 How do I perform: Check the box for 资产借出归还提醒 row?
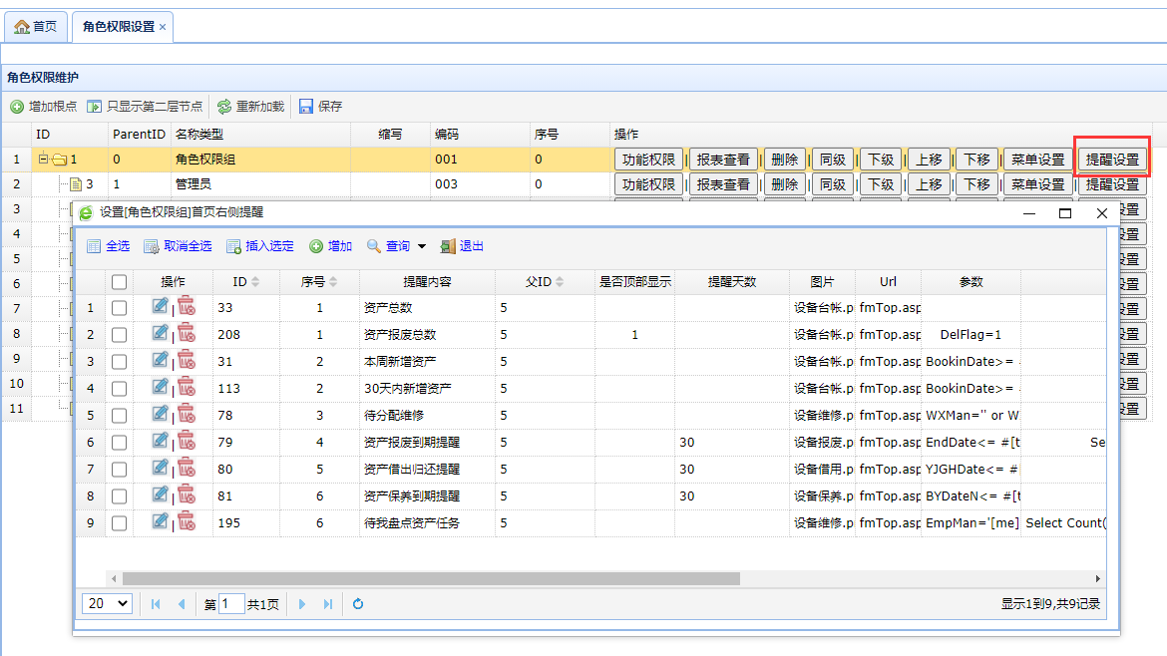119,470
